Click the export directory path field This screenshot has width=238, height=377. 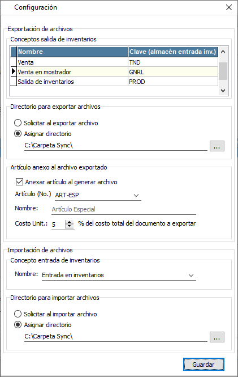tap(115, 146)
